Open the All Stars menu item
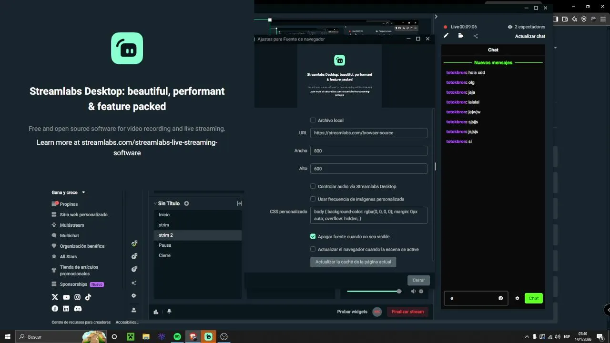Image resolution: width=610 pixels, height=343 pixels. (x=64, y=257)
